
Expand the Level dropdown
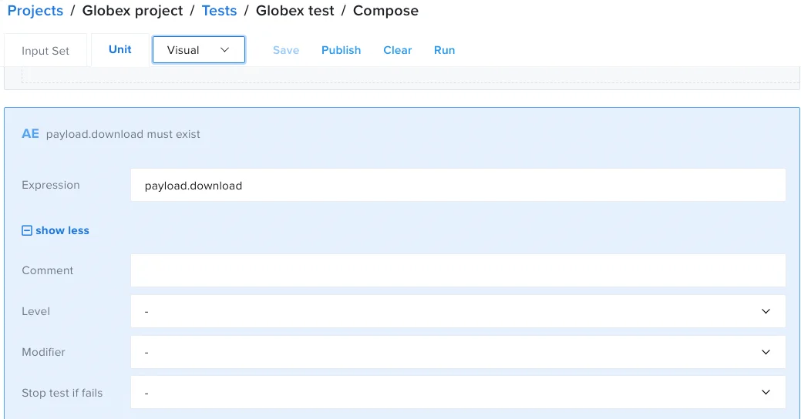458,311
